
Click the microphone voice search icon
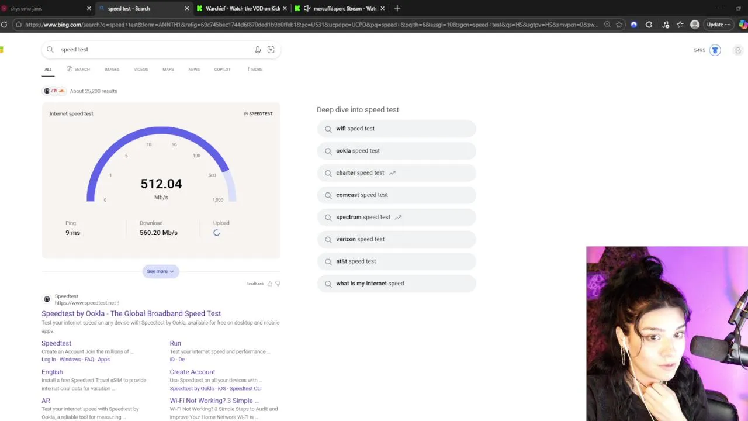[258, 50]
